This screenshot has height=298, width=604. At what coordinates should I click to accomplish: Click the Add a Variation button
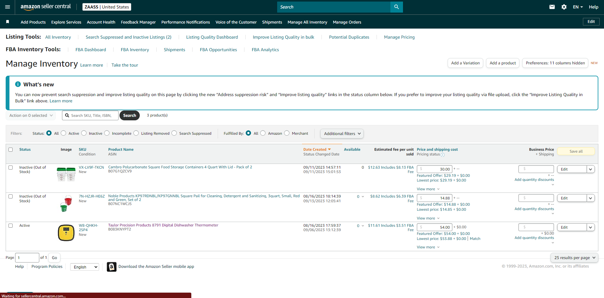click(465, 63)
